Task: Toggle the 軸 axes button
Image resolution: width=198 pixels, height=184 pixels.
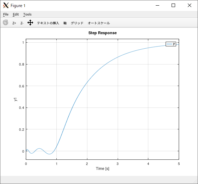Action: tap(65, 23)
